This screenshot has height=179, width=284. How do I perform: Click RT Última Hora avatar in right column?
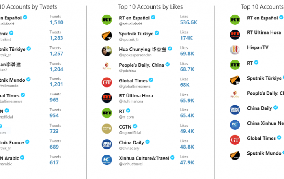(x=235, y=35)
